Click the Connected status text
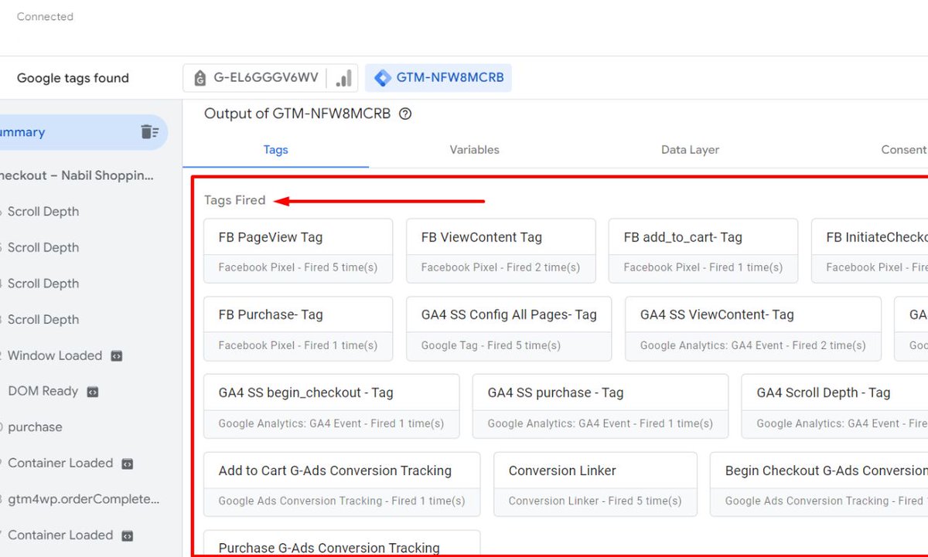The image size is (928, 557). click(45, 16)
